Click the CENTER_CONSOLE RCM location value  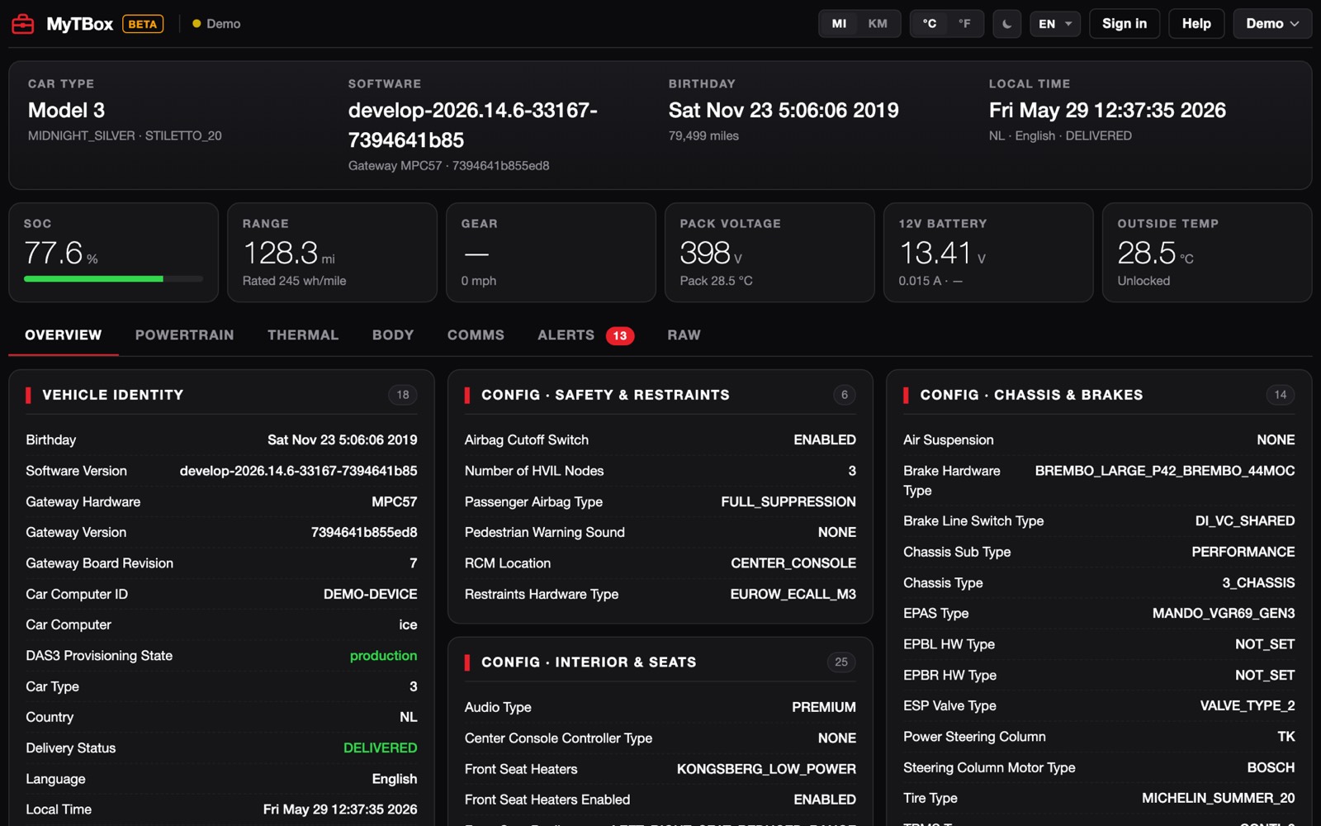click(793, 563)
